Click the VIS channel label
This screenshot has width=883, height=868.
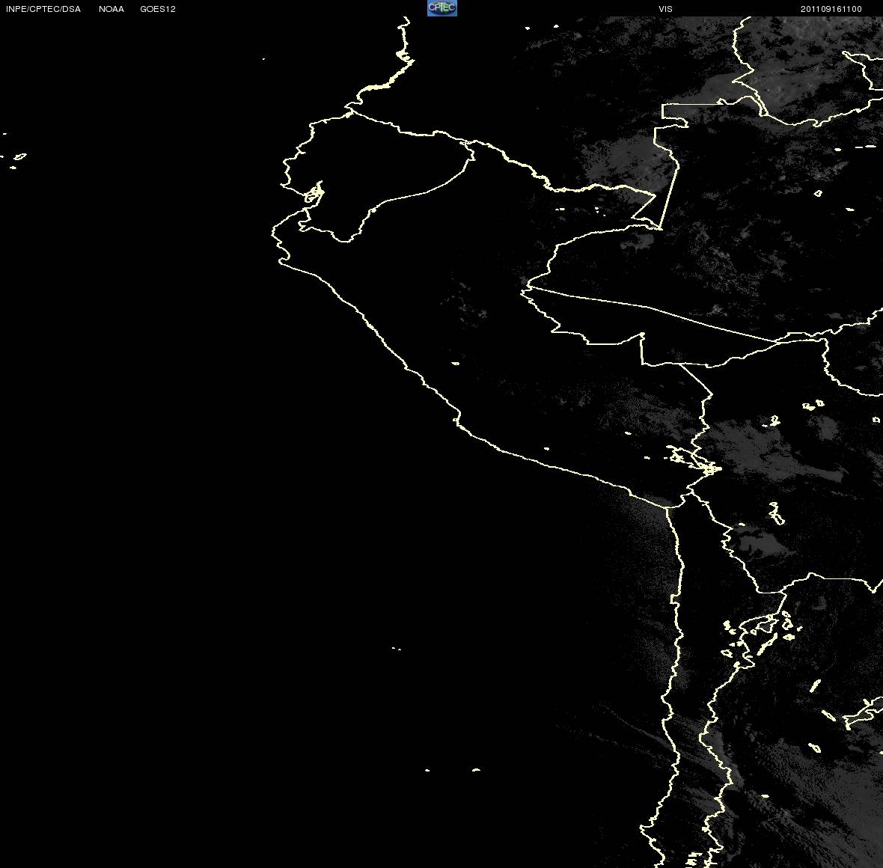(x=666, y=9)
